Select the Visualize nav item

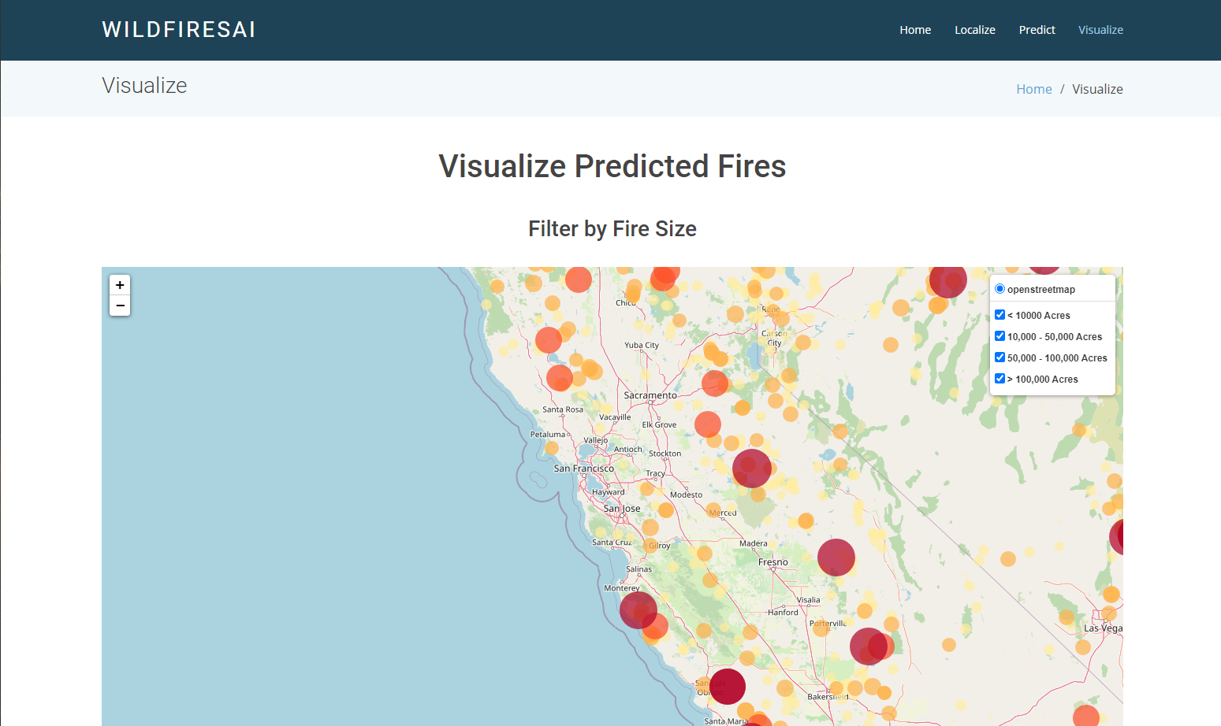click(1100, 30)
